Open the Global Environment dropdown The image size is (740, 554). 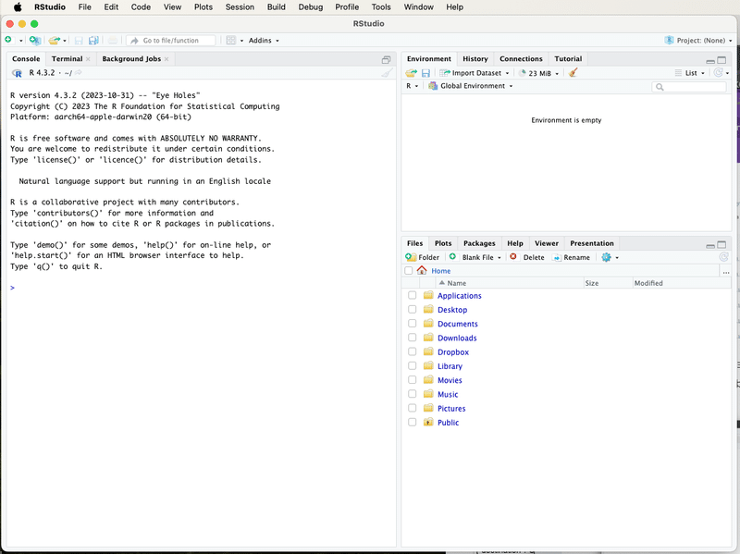471,86
